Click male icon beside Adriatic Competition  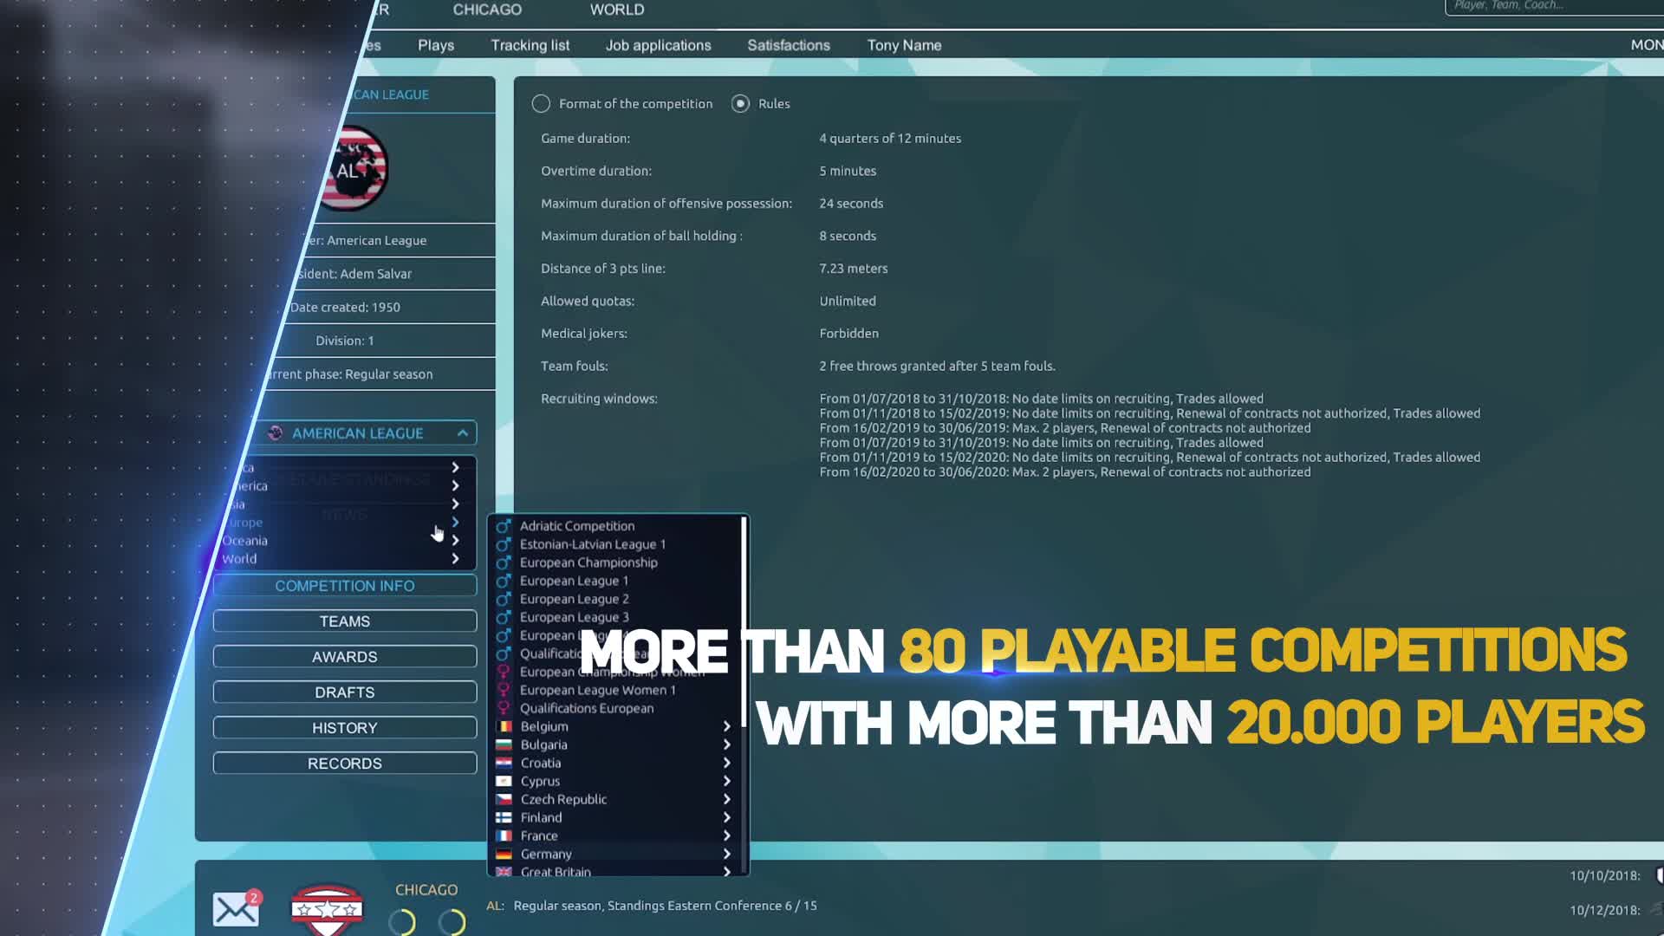coord(503,526)
